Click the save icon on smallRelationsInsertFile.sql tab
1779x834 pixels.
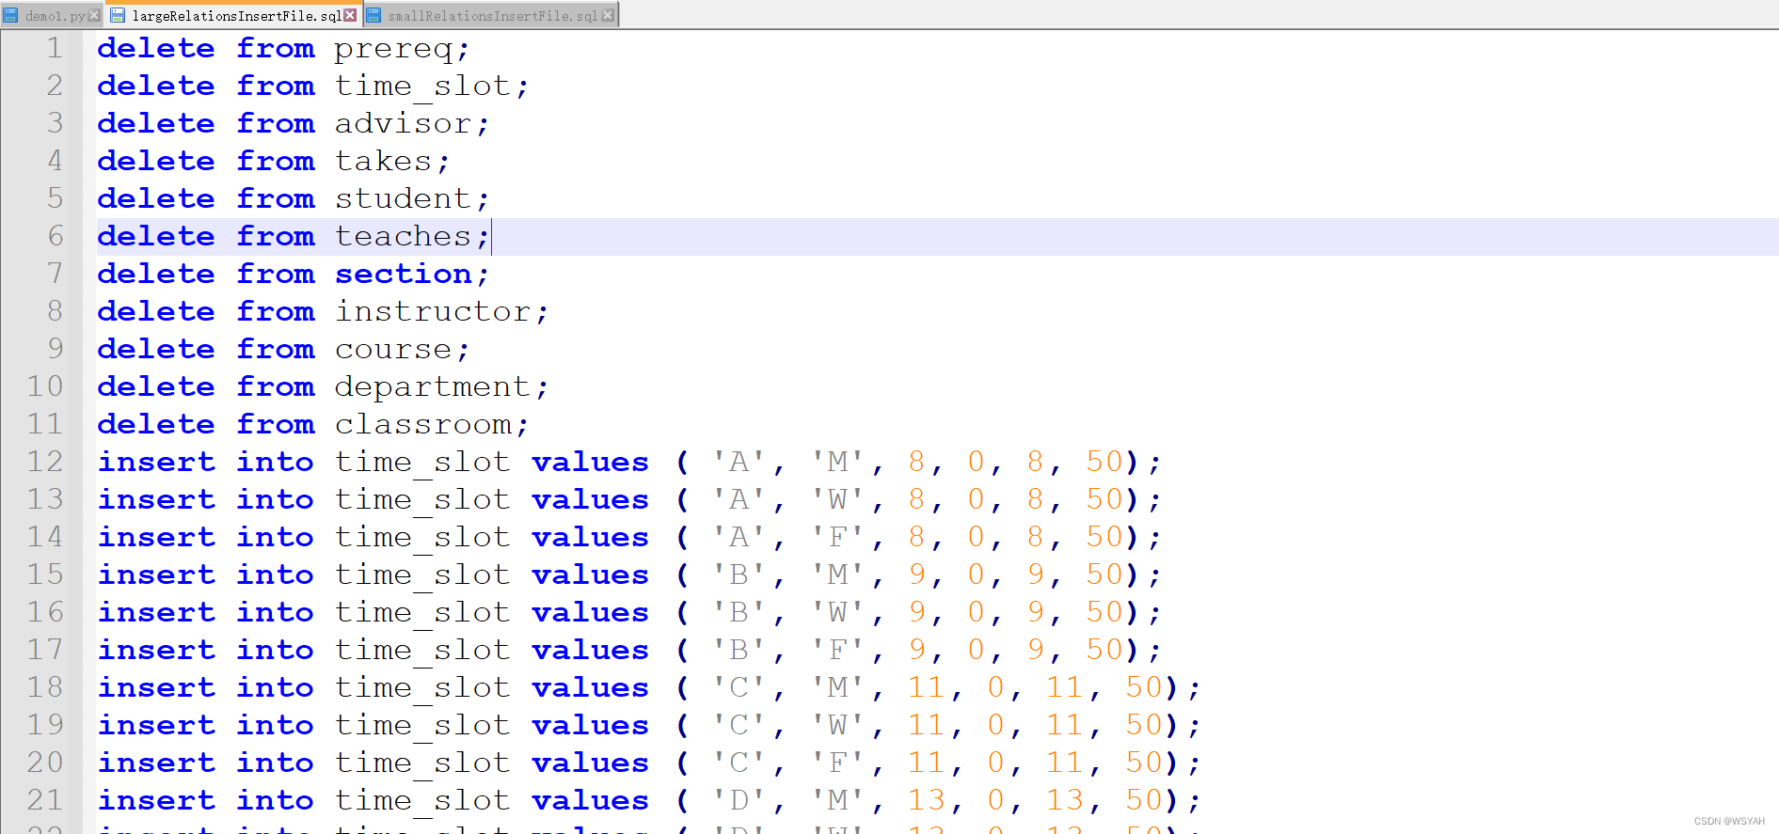[x=373, y=15]
